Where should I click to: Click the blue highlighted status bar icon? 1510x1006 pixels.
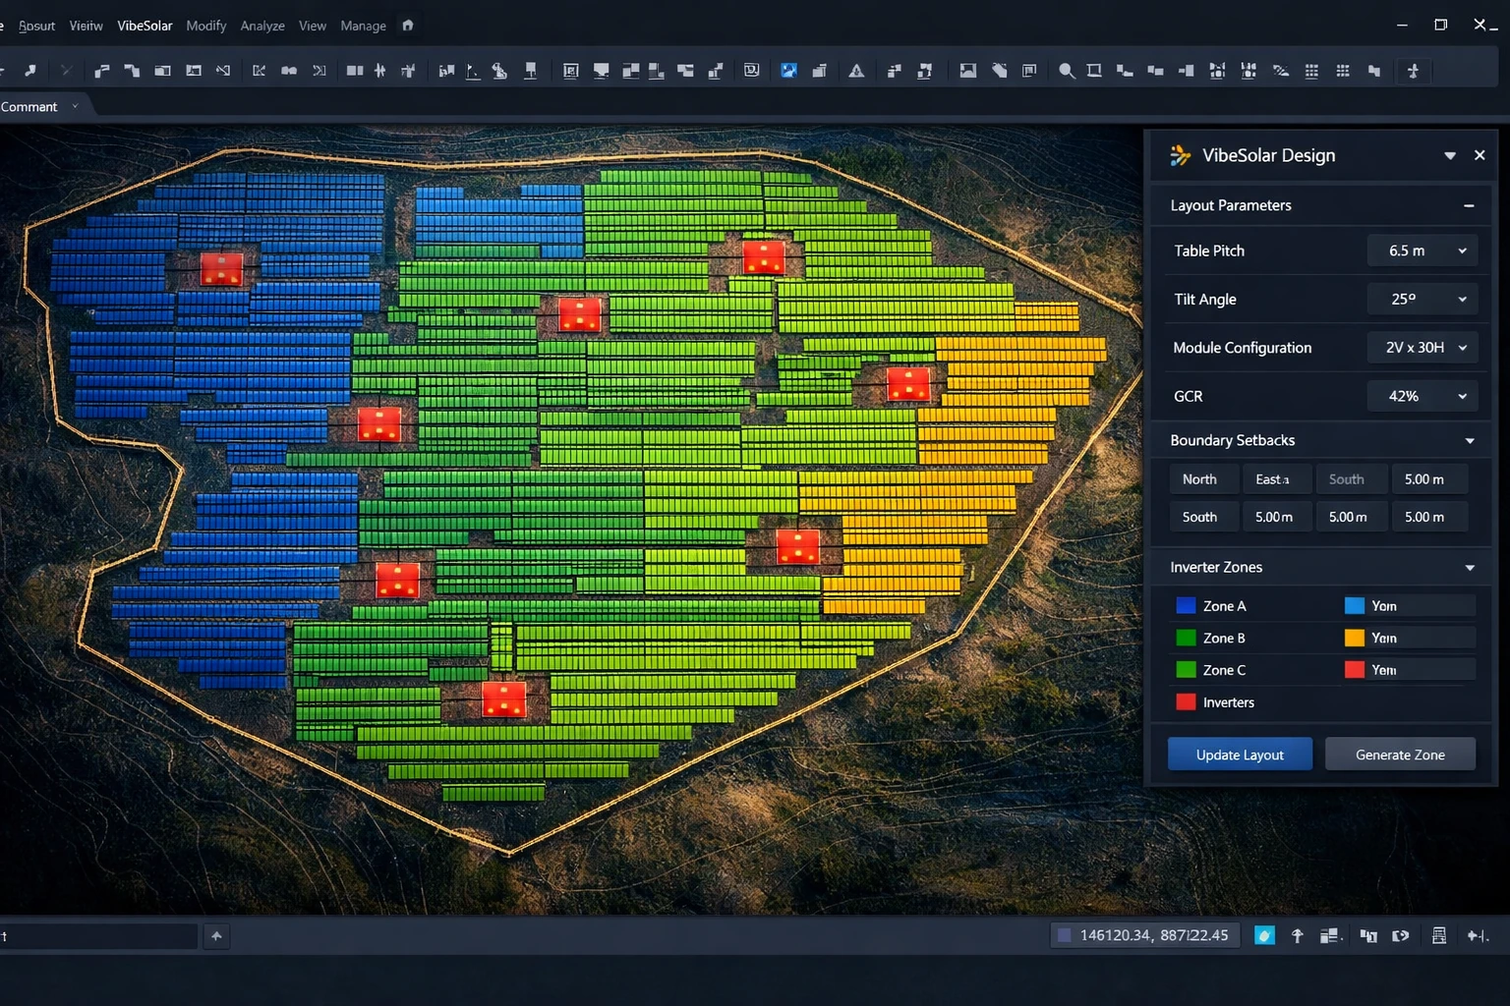[x=1264, y=935]
